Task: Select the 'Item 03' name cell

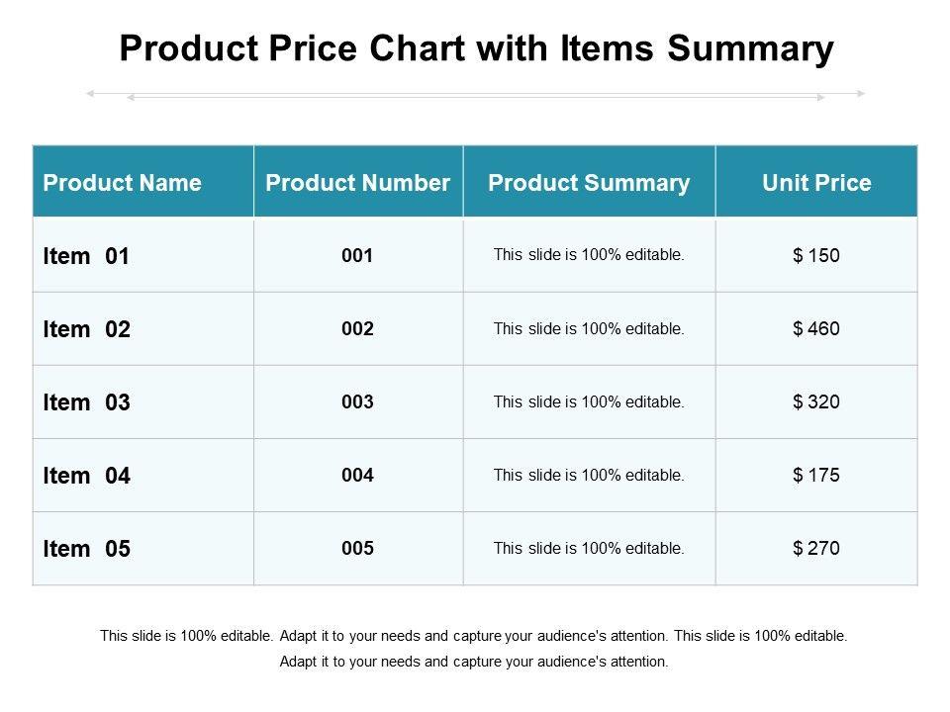Action: (x=87, y=402)
